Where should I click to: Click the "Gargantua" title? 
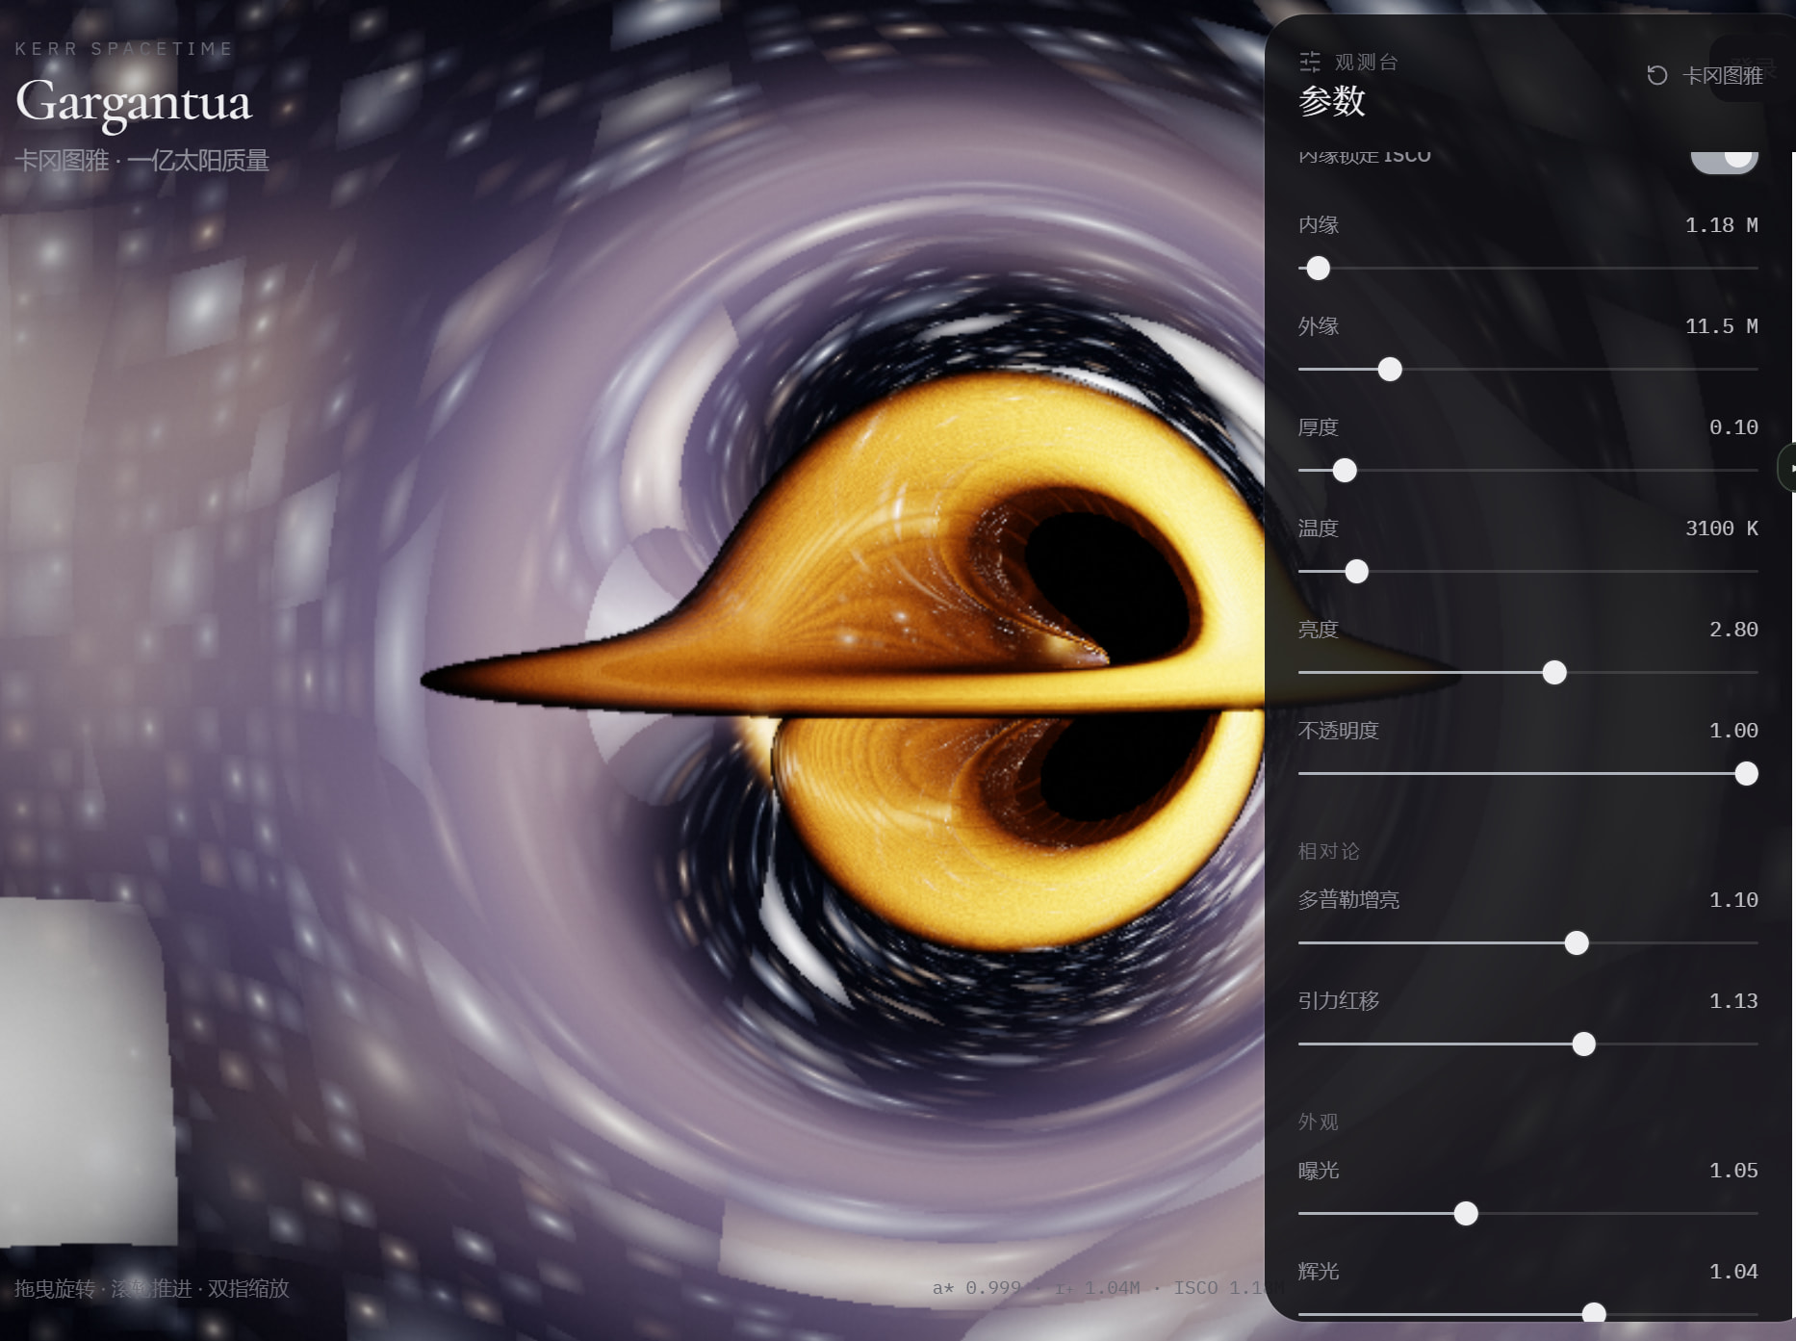point(134,102)
